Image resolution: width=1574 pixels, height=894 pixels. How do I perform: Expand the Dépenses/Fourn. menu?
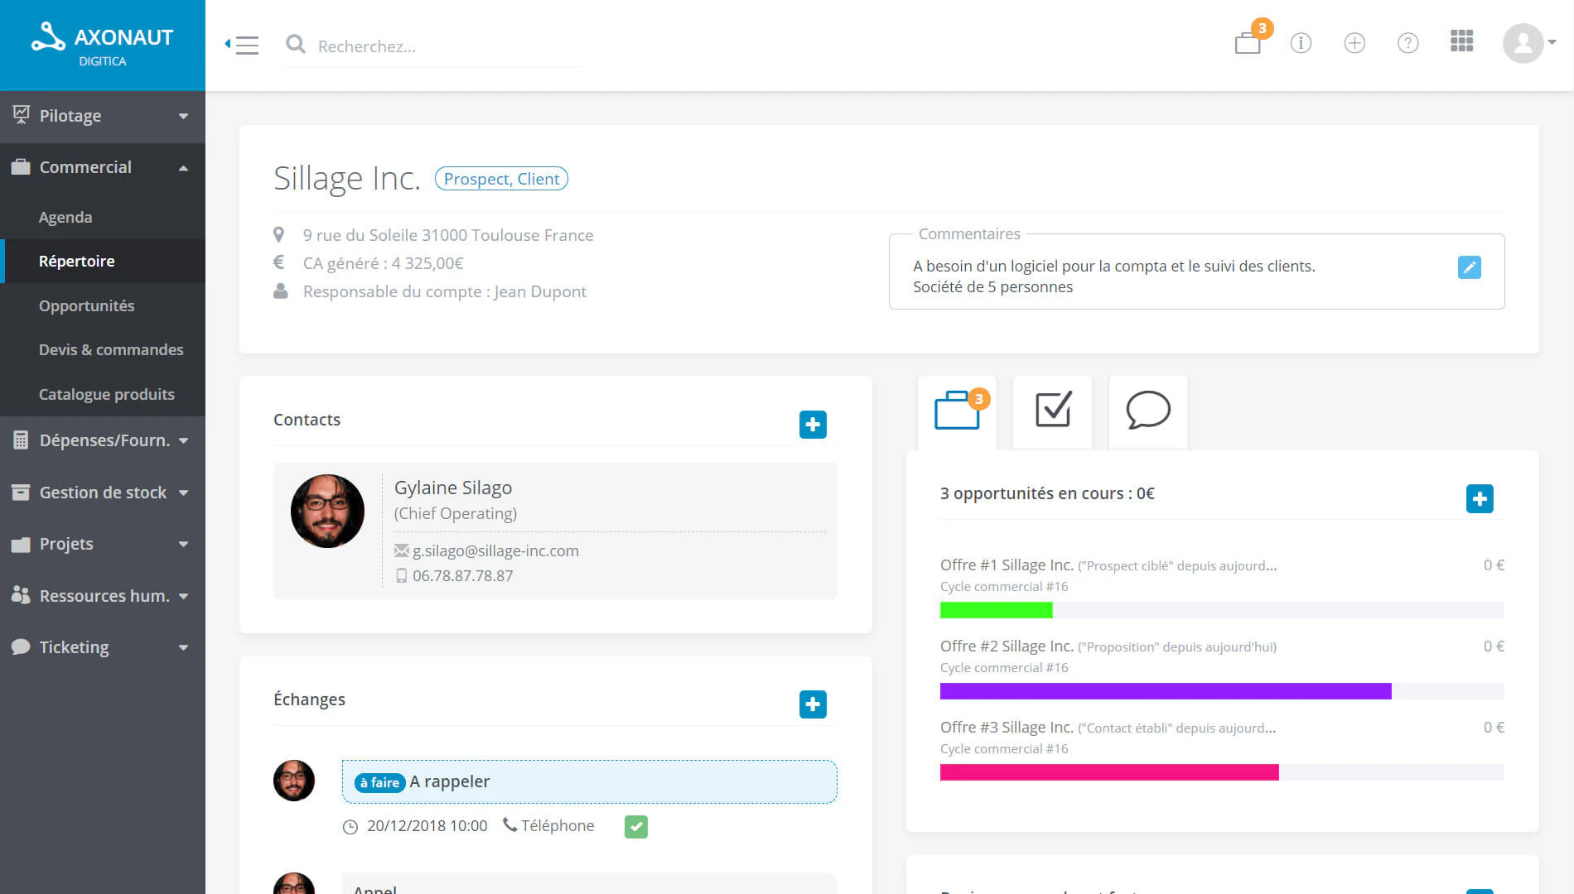coord(103,440)
